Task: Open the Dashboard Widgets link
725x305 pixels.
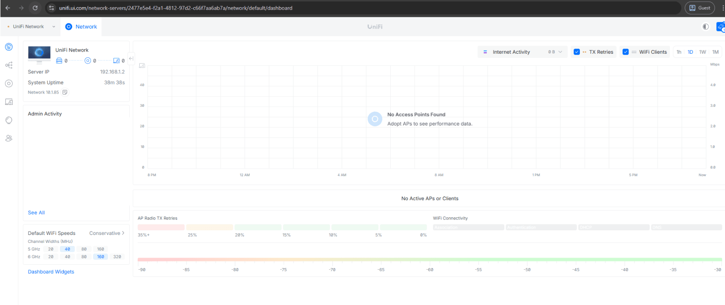Action: 51,272
